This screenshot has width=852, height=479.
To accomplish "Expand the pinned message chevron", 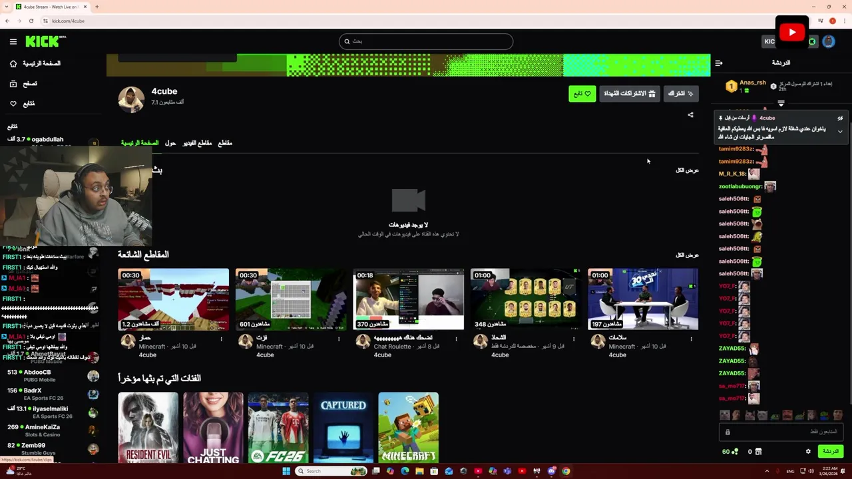I will pyautogui.click(x=840, y=132).
